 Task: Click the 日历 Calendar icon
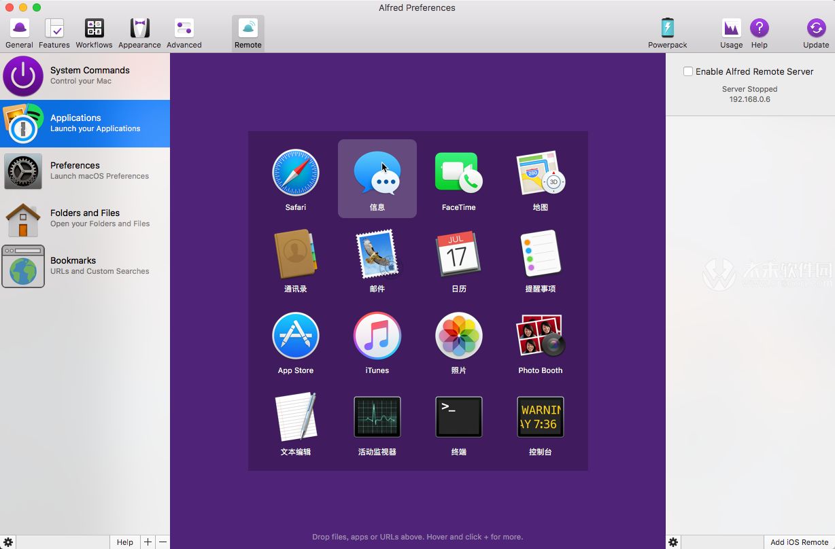coord(459,254)
